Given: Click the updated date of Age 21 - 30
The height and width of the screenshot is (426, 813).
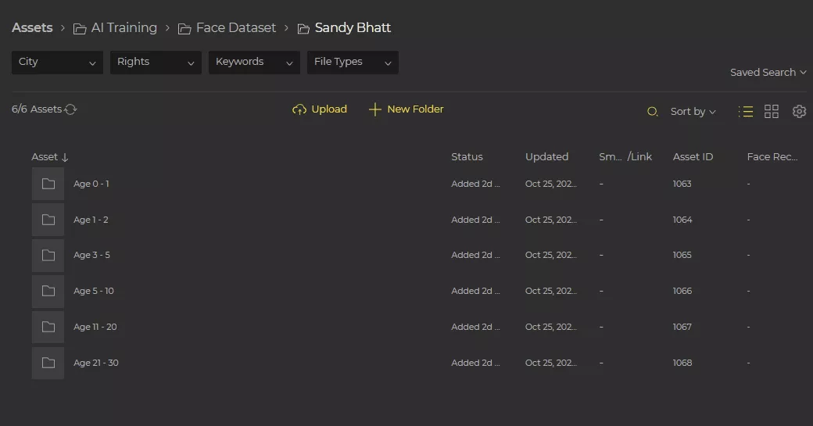Looking at the screenshot, I should coord(550,363).
